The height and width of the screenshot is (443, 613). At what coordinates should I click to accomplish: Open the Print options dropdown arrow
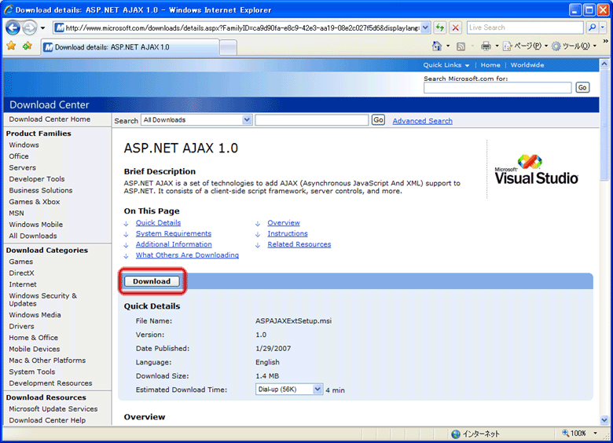(x=497, y=46)
